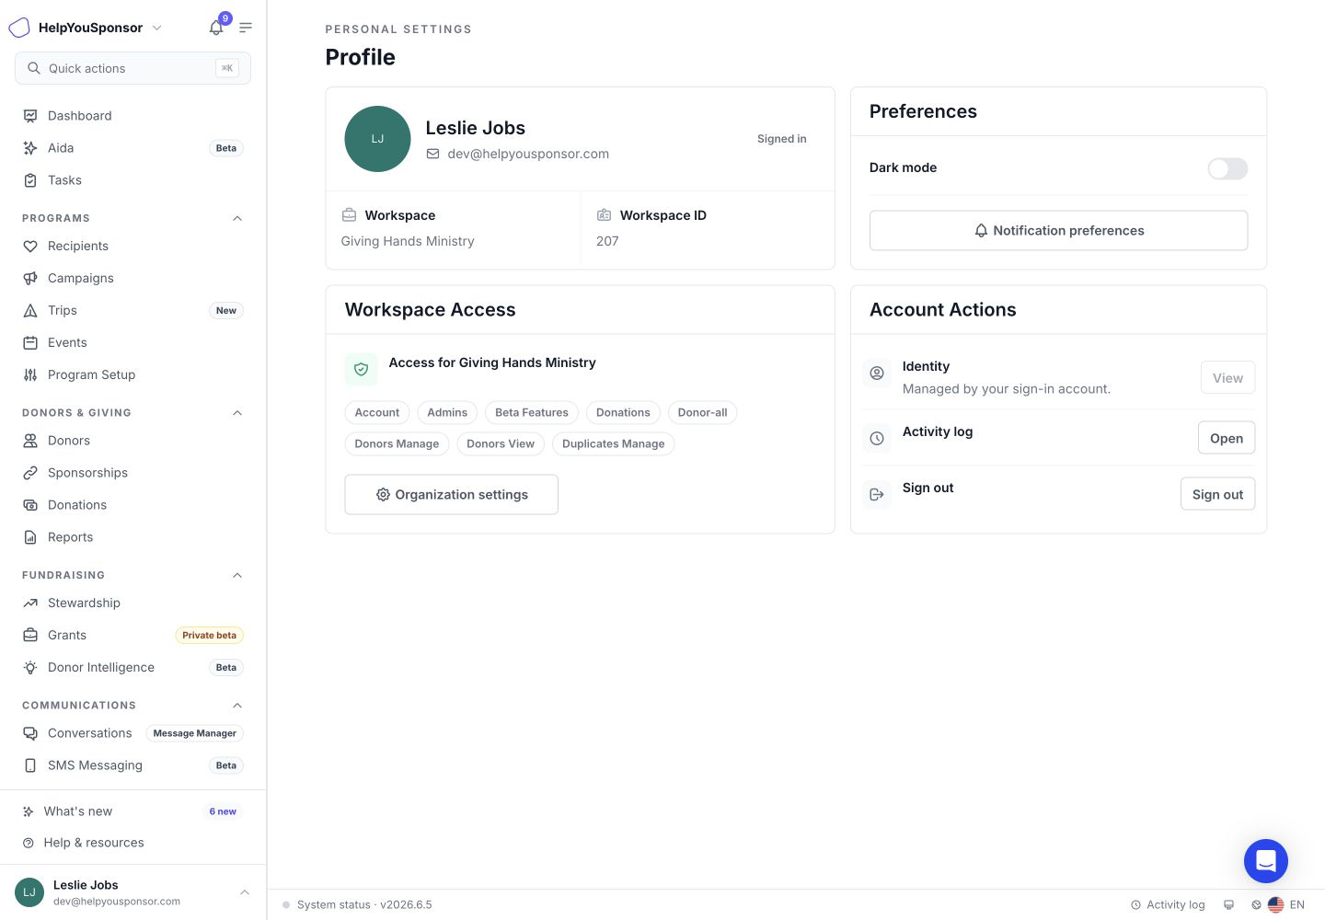Open Sponsorships link item
The image size is (1325, 920).
click(132, 473)
